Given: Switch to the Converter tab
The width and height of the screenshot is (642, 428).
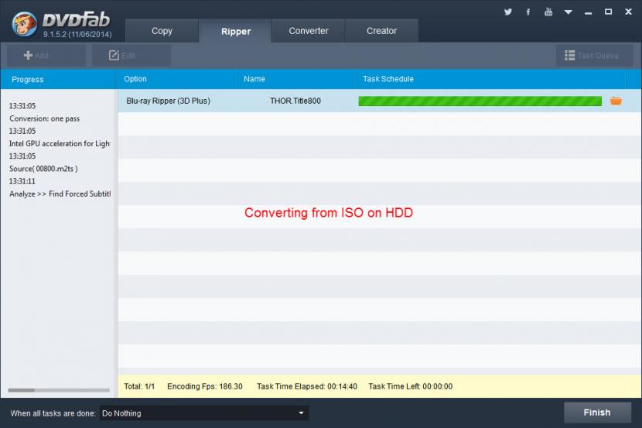Looking at the screenshot, I should (309, 31).
